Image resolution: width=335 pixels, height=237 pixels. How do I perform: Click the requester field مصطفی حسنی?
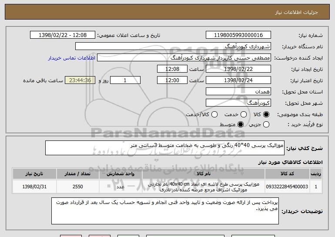(184, 58)
